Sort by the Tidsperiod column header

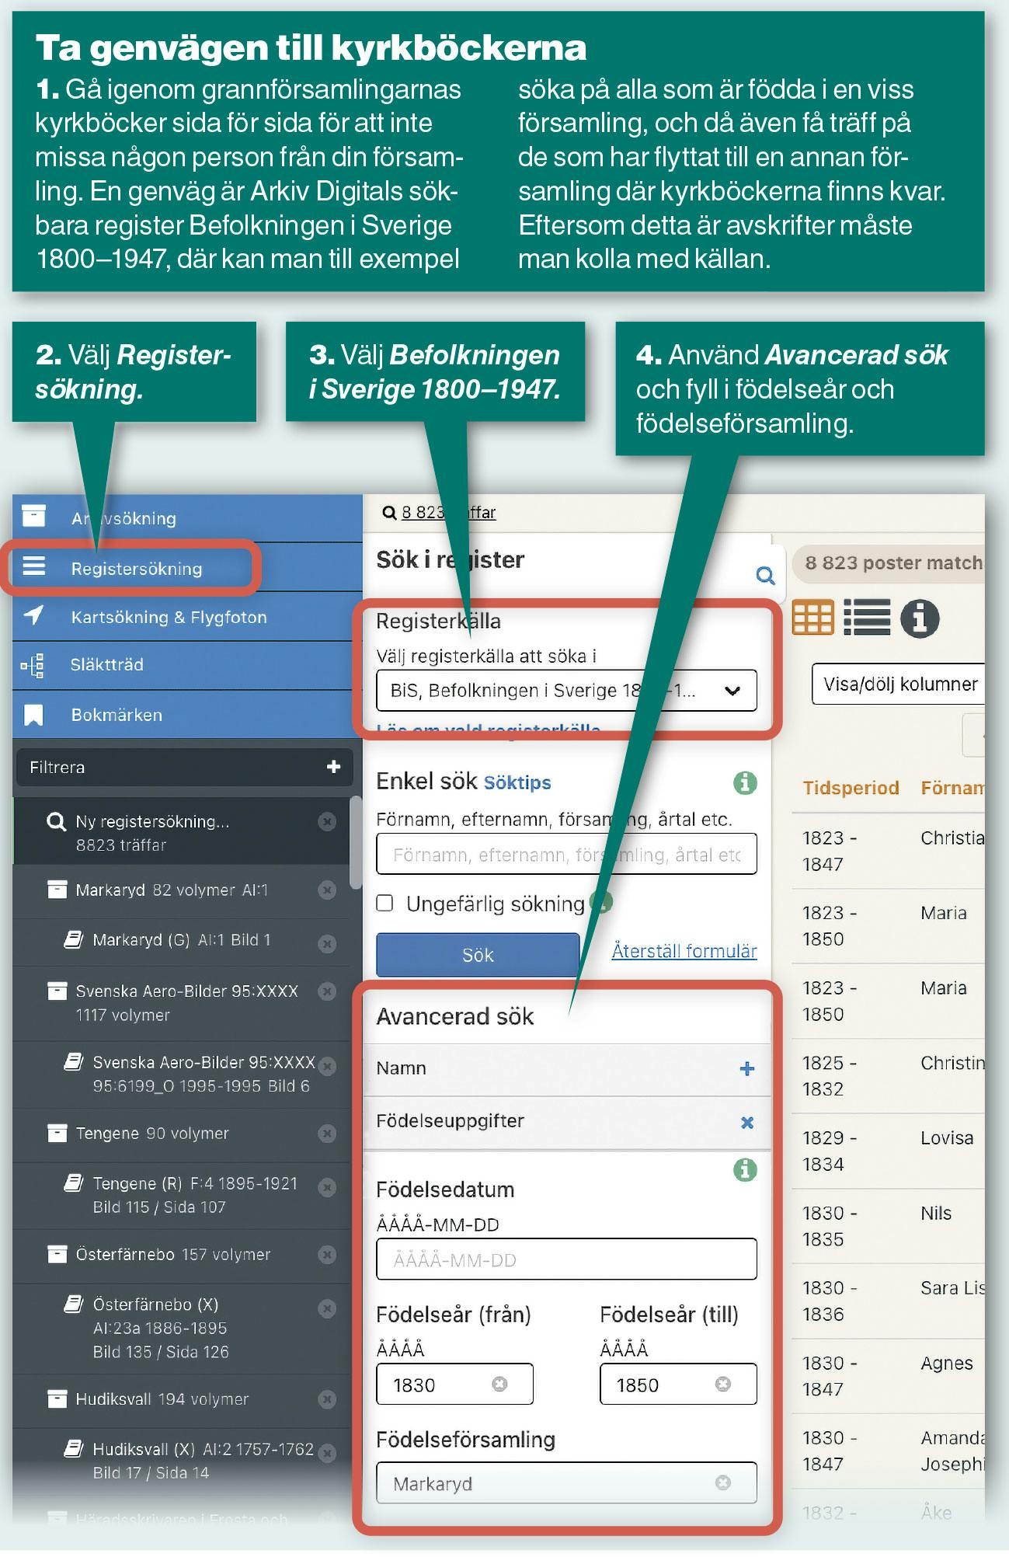851,788
